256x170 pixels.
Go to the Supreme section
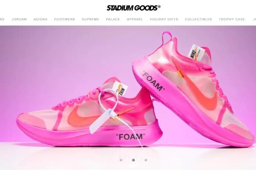(x=90, y=19)
